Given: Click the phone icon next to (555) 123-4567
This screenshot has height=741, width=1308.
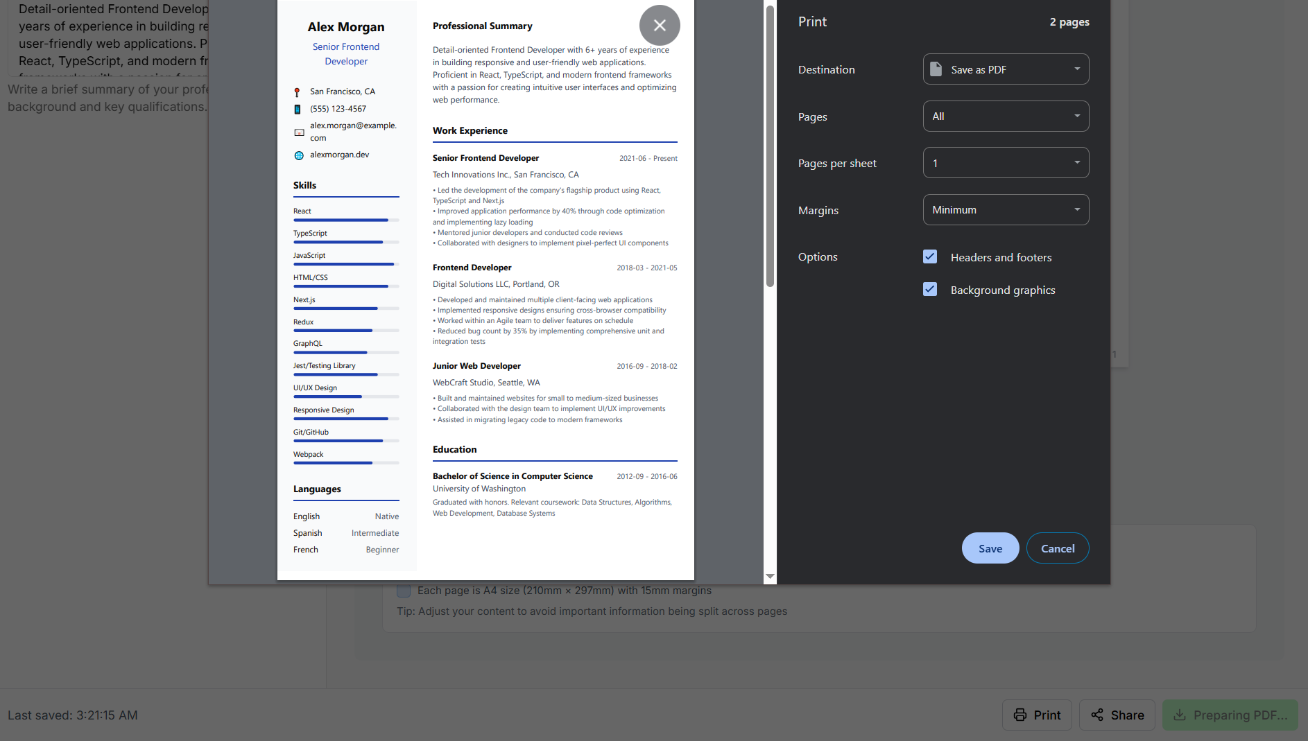Looking at the screenshot, I should pos(298,108).
